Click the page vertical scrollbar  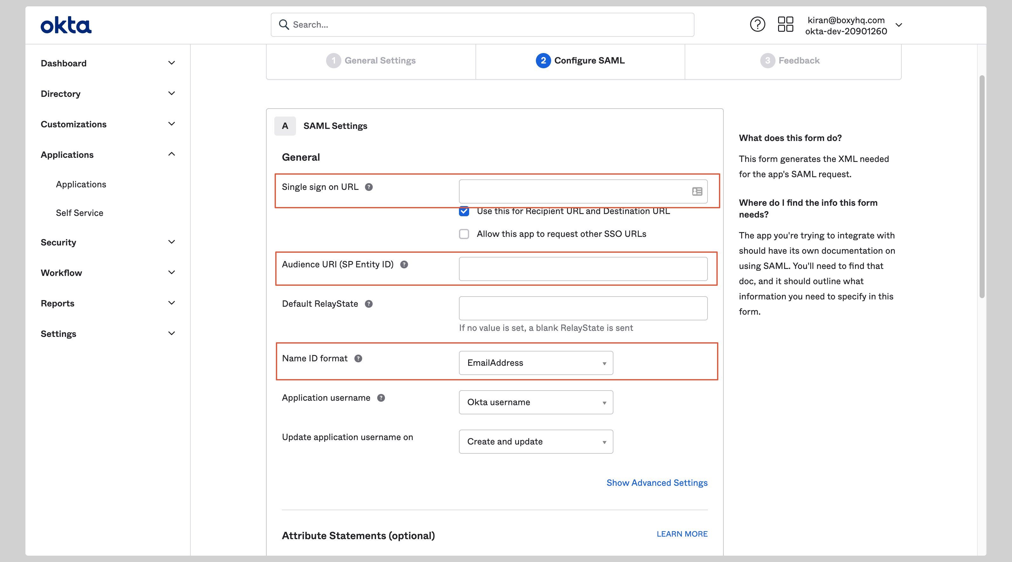[982, 186]
